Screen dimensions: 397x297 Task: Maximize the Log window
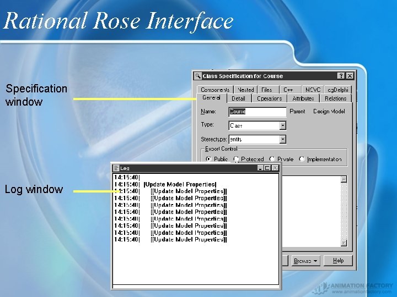click(x=267, y=168)
